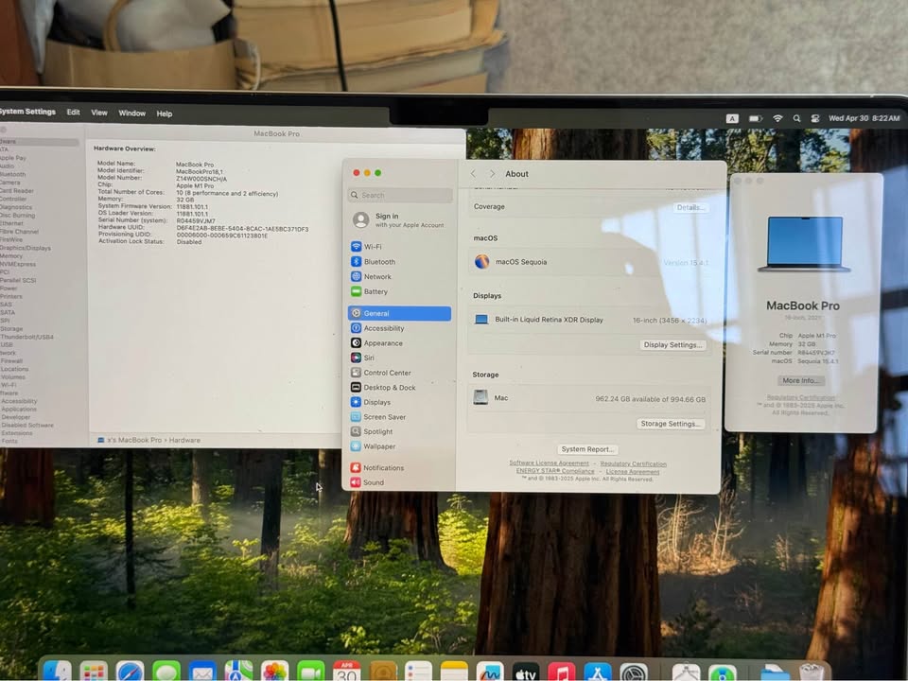
Task: Open the Battery settings pane
Action: [375, 292]
